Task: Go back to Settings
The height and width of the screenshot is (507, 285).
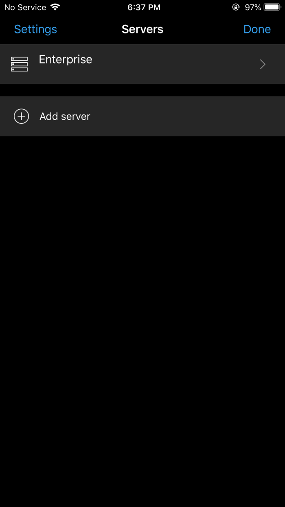Action: coord(35,29)
